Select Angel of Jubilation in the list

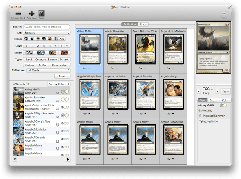point(42,131)
